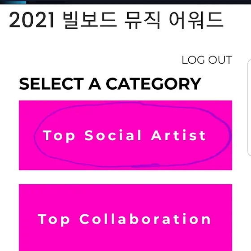Viewport: 251px width, 251px height.
Task: Tap the word "Collaboration" in the pink button
Action: point(145,219)
